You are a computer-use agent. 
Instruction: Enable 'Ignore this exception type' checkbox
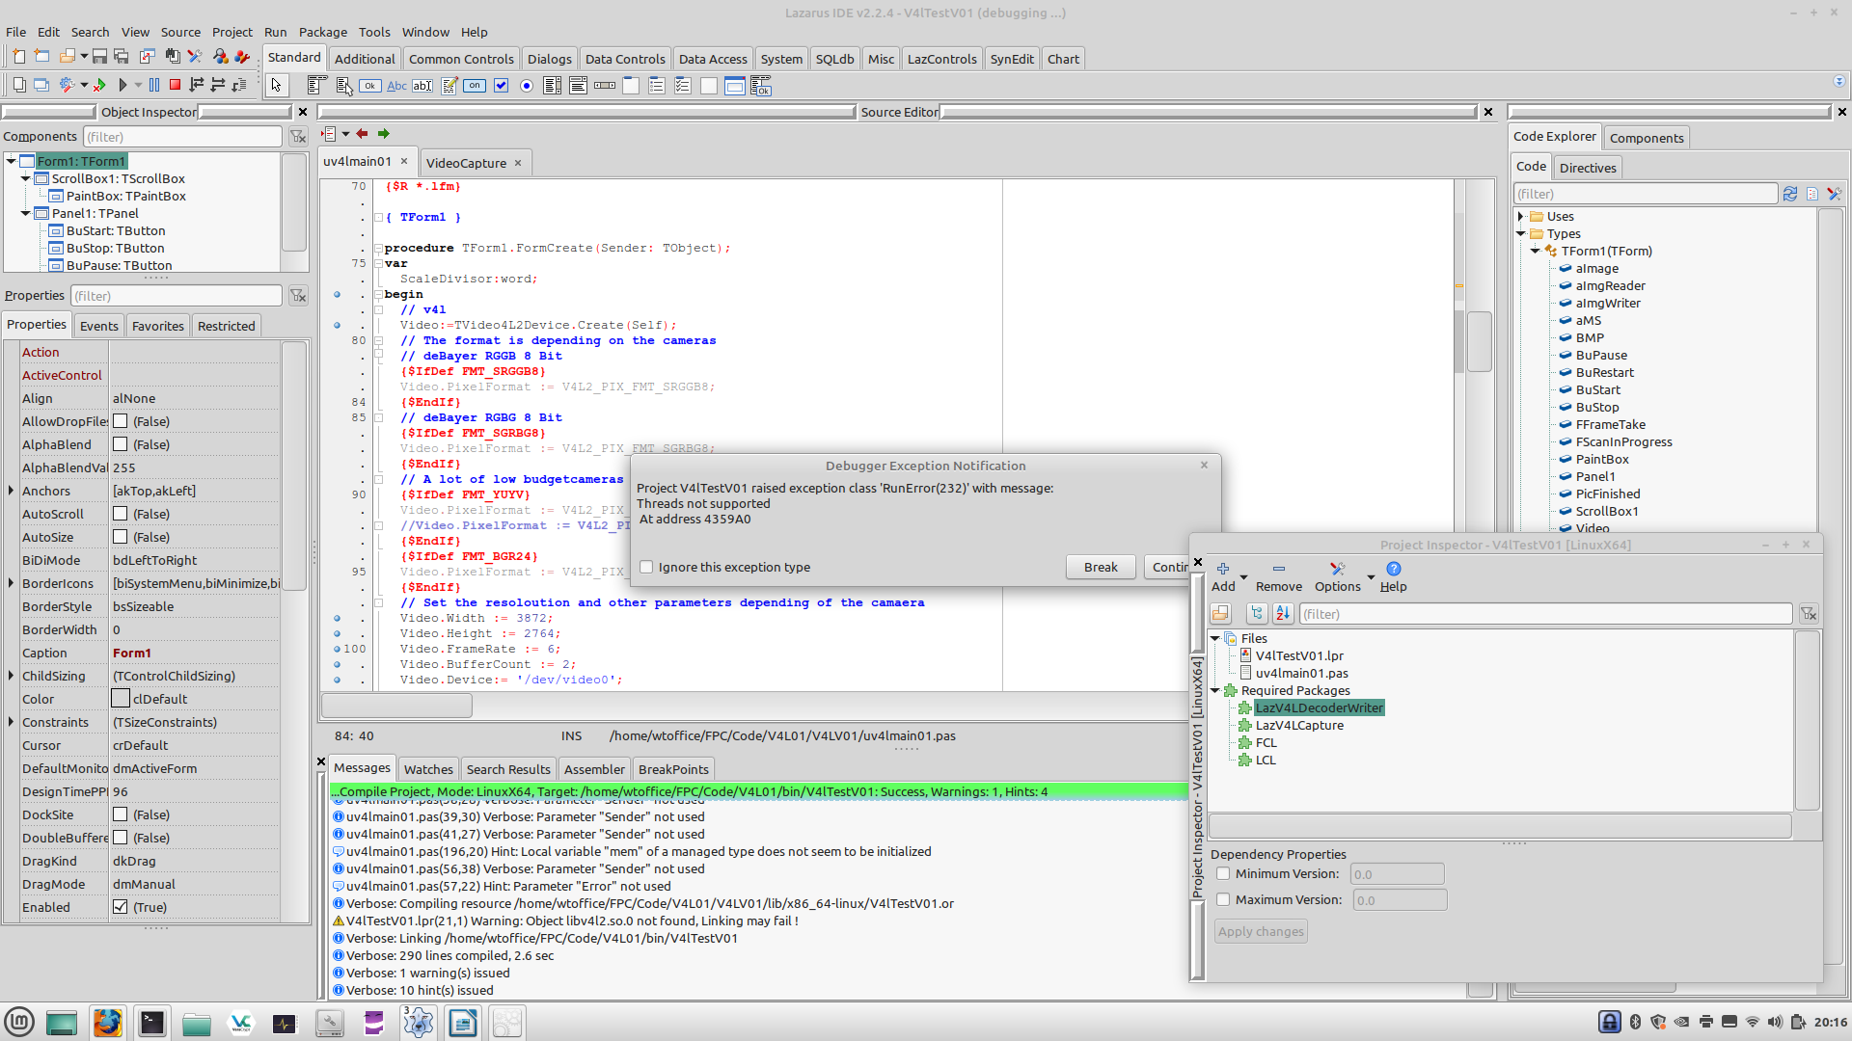(x=647, y=567)
